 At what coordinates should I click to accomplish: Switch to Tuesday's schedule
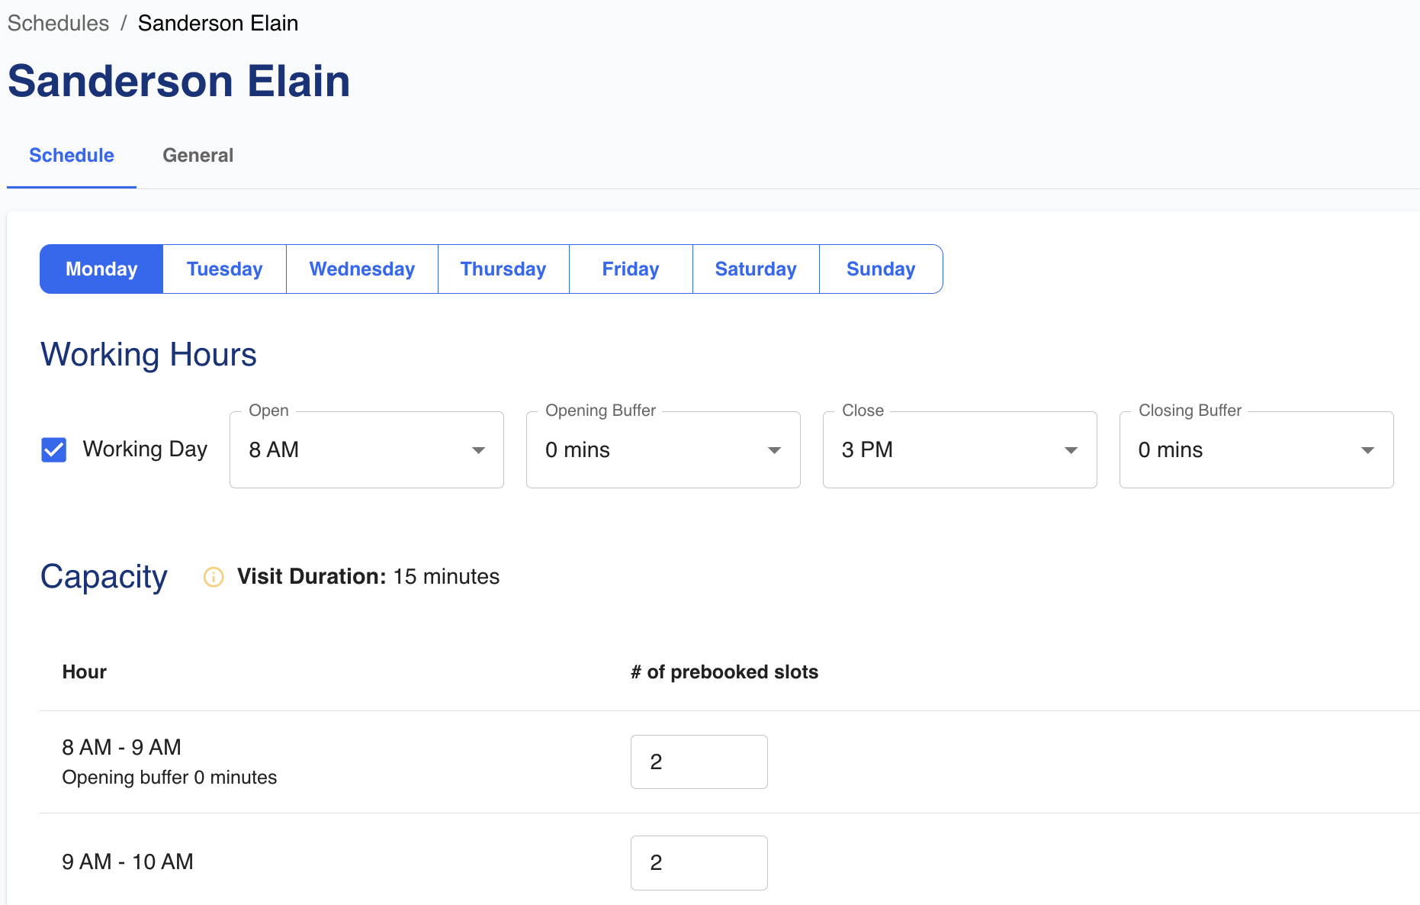pos(224,269)
